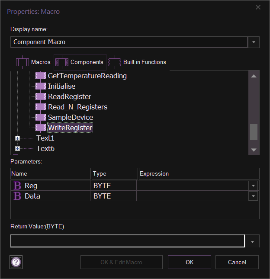Click the Type column header

(x=115, y=173)
